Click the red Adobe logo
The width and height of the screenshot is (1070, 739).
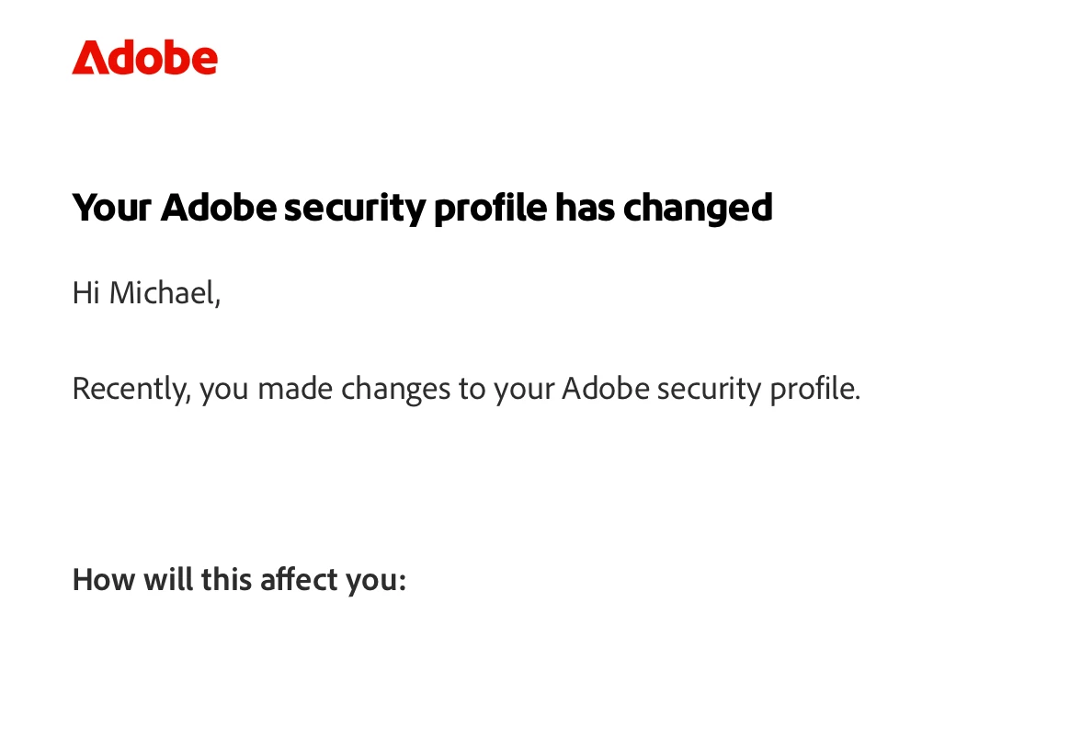(144, 58)
